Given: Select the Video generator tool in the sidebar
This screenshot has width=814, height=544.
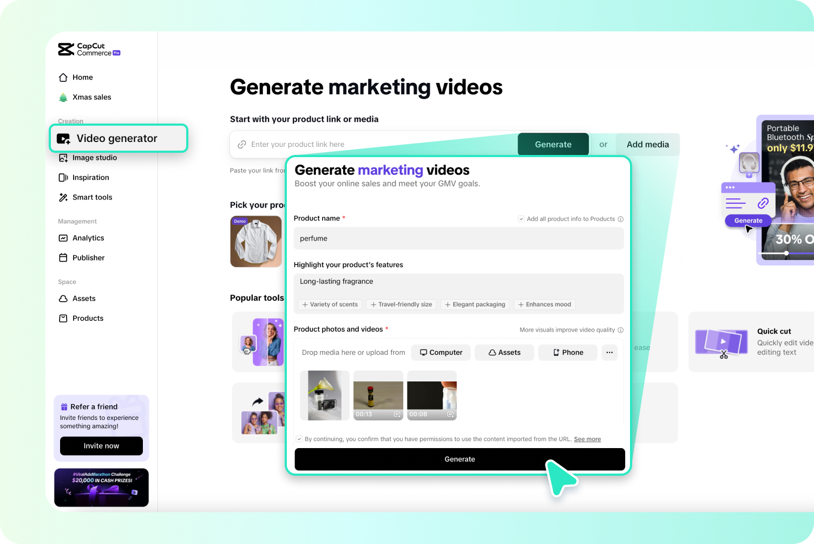Looking at the screenshot, I should click(x=117, y=138).
